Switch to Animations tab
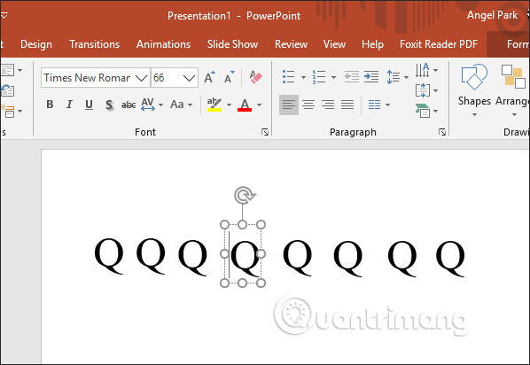This screenshot has height=365, width=530. (x=163, y=44)
